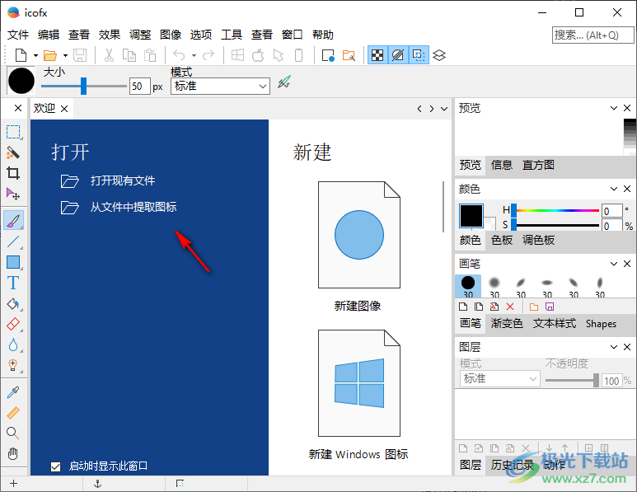Click the airbrush icon beside mode dropdown
Viewport: 637px width, 492px height.
(284, 82)
